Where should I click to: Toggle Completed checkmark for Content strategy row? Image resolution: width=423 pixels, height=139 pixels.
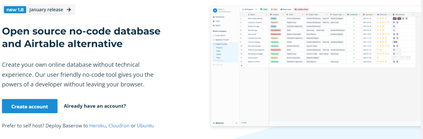[354, 42]
